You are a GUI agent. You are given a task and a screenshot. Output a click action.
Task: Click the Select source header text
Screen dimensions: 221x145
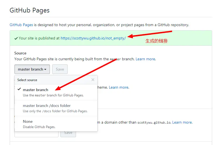[27, 80]
